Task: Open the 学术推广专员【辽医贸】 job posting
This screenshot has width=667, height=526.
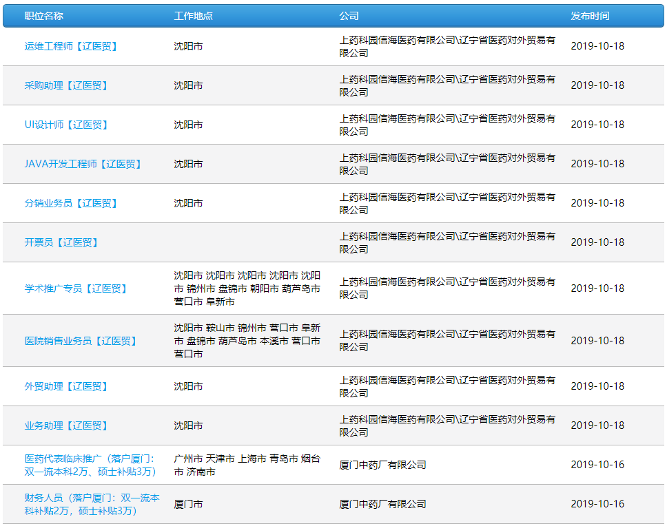Action: [x=76, y=288]
